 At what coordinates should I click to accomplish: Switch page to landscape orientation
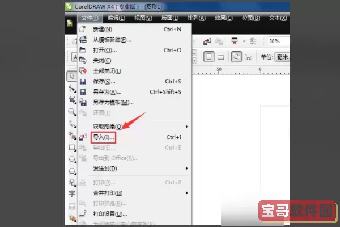[221, 57]
